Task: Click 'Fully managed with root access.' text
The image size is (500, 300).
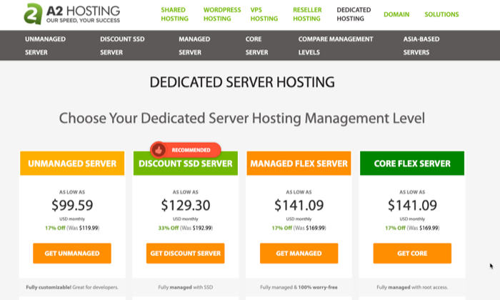Action: pyautogui.click(x=412, y=287)
